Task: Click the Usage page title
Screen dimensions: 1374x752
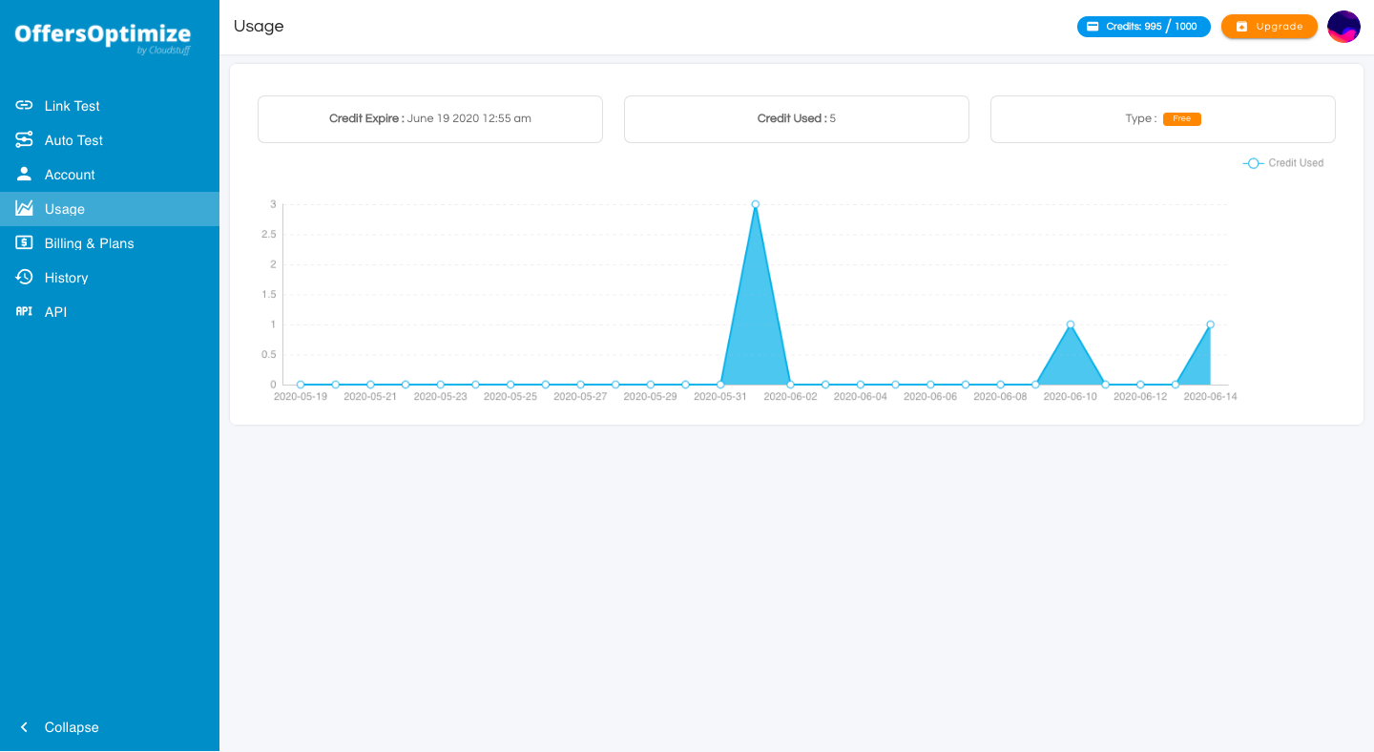Action: pyautogui.click(x=259, y=26)
